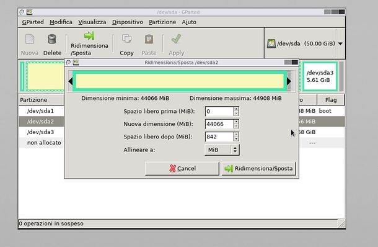This screenshot has height=247, width=378.
Task: Focus the Nuova dimensione input field
Action: click(219, 124)
